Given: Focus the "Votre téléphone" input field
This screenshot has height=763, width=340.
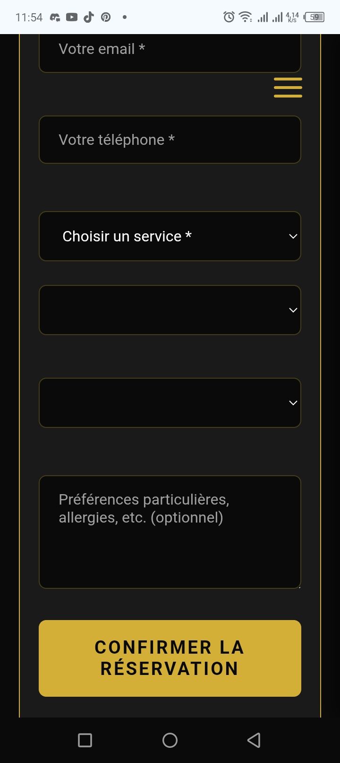Looking at the screenshot, I should tap(170, 140).
